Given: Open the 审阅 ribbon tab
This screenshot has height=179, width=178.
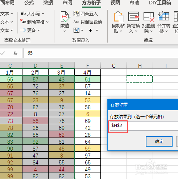Looking at the screenshot, I should (x=67, y=3).
